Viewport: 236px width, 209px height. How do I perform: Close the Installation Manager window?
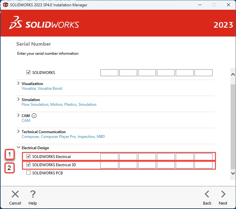[228, 5]
